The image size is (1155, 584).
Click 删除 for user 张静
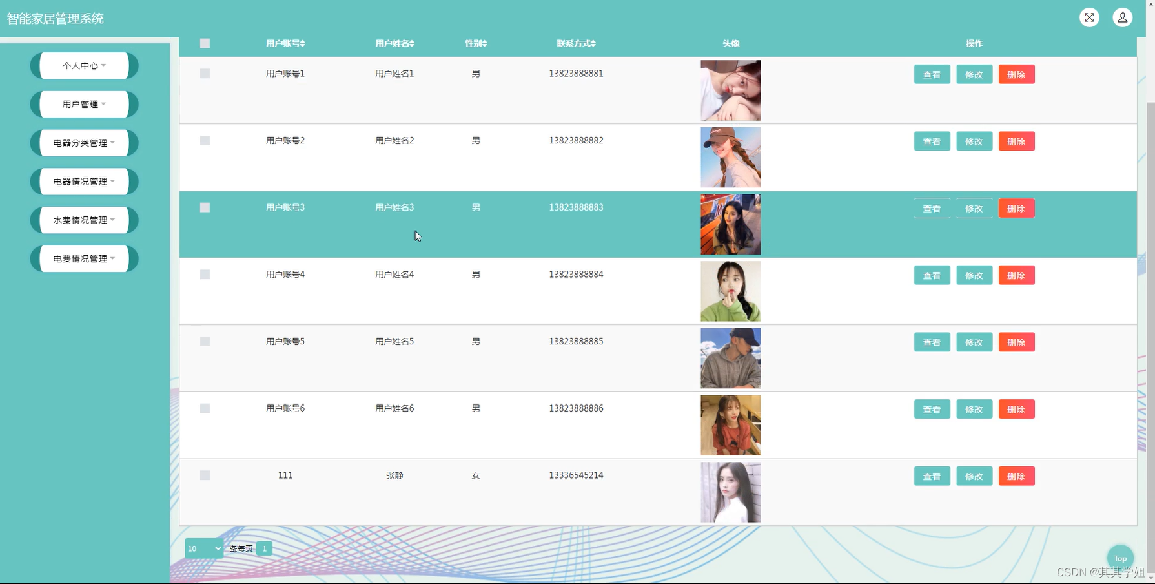click(x=1016, y=476)
